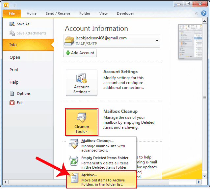Click the vertical scrollbar thumb
The width and height of the screenshot is (210, 189).
point(204,97)
